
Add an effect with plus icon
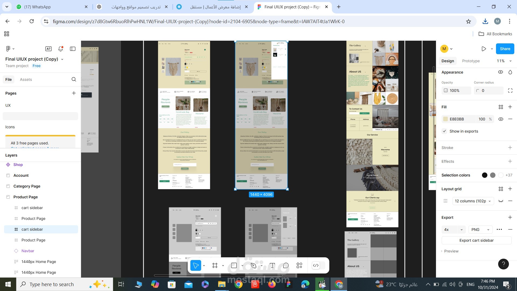510,161
